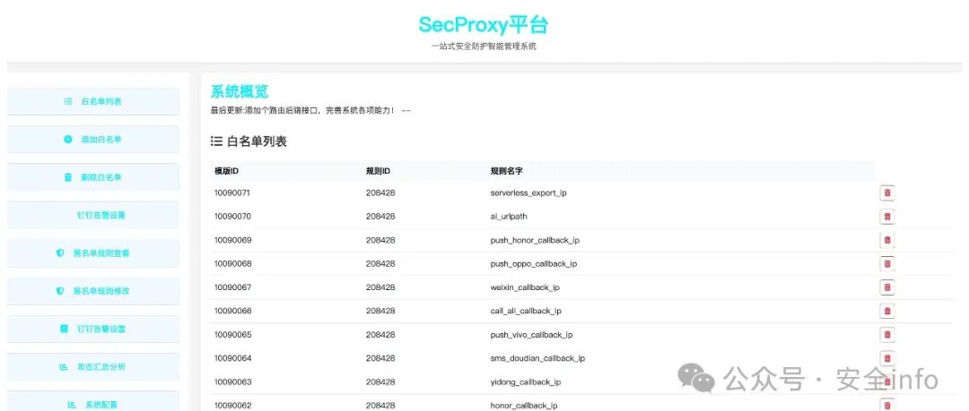Select template ID 10090067 cell
The width and height of the screenshot is (969, 411).
coord(233,287)
